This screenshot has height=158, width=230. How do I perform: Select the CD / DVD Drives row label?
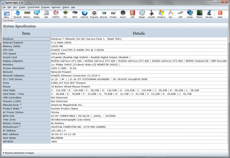pos(26,79)
